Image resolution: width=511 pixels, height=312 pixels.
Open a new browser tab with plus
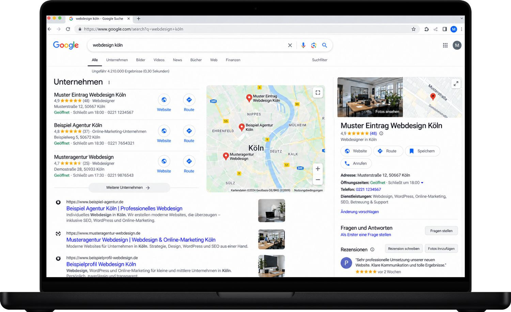[139, 19]
